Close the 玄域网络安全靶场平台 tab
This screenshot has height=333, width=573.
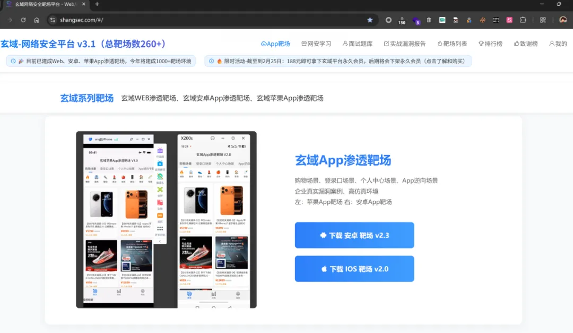pos(84,4)
